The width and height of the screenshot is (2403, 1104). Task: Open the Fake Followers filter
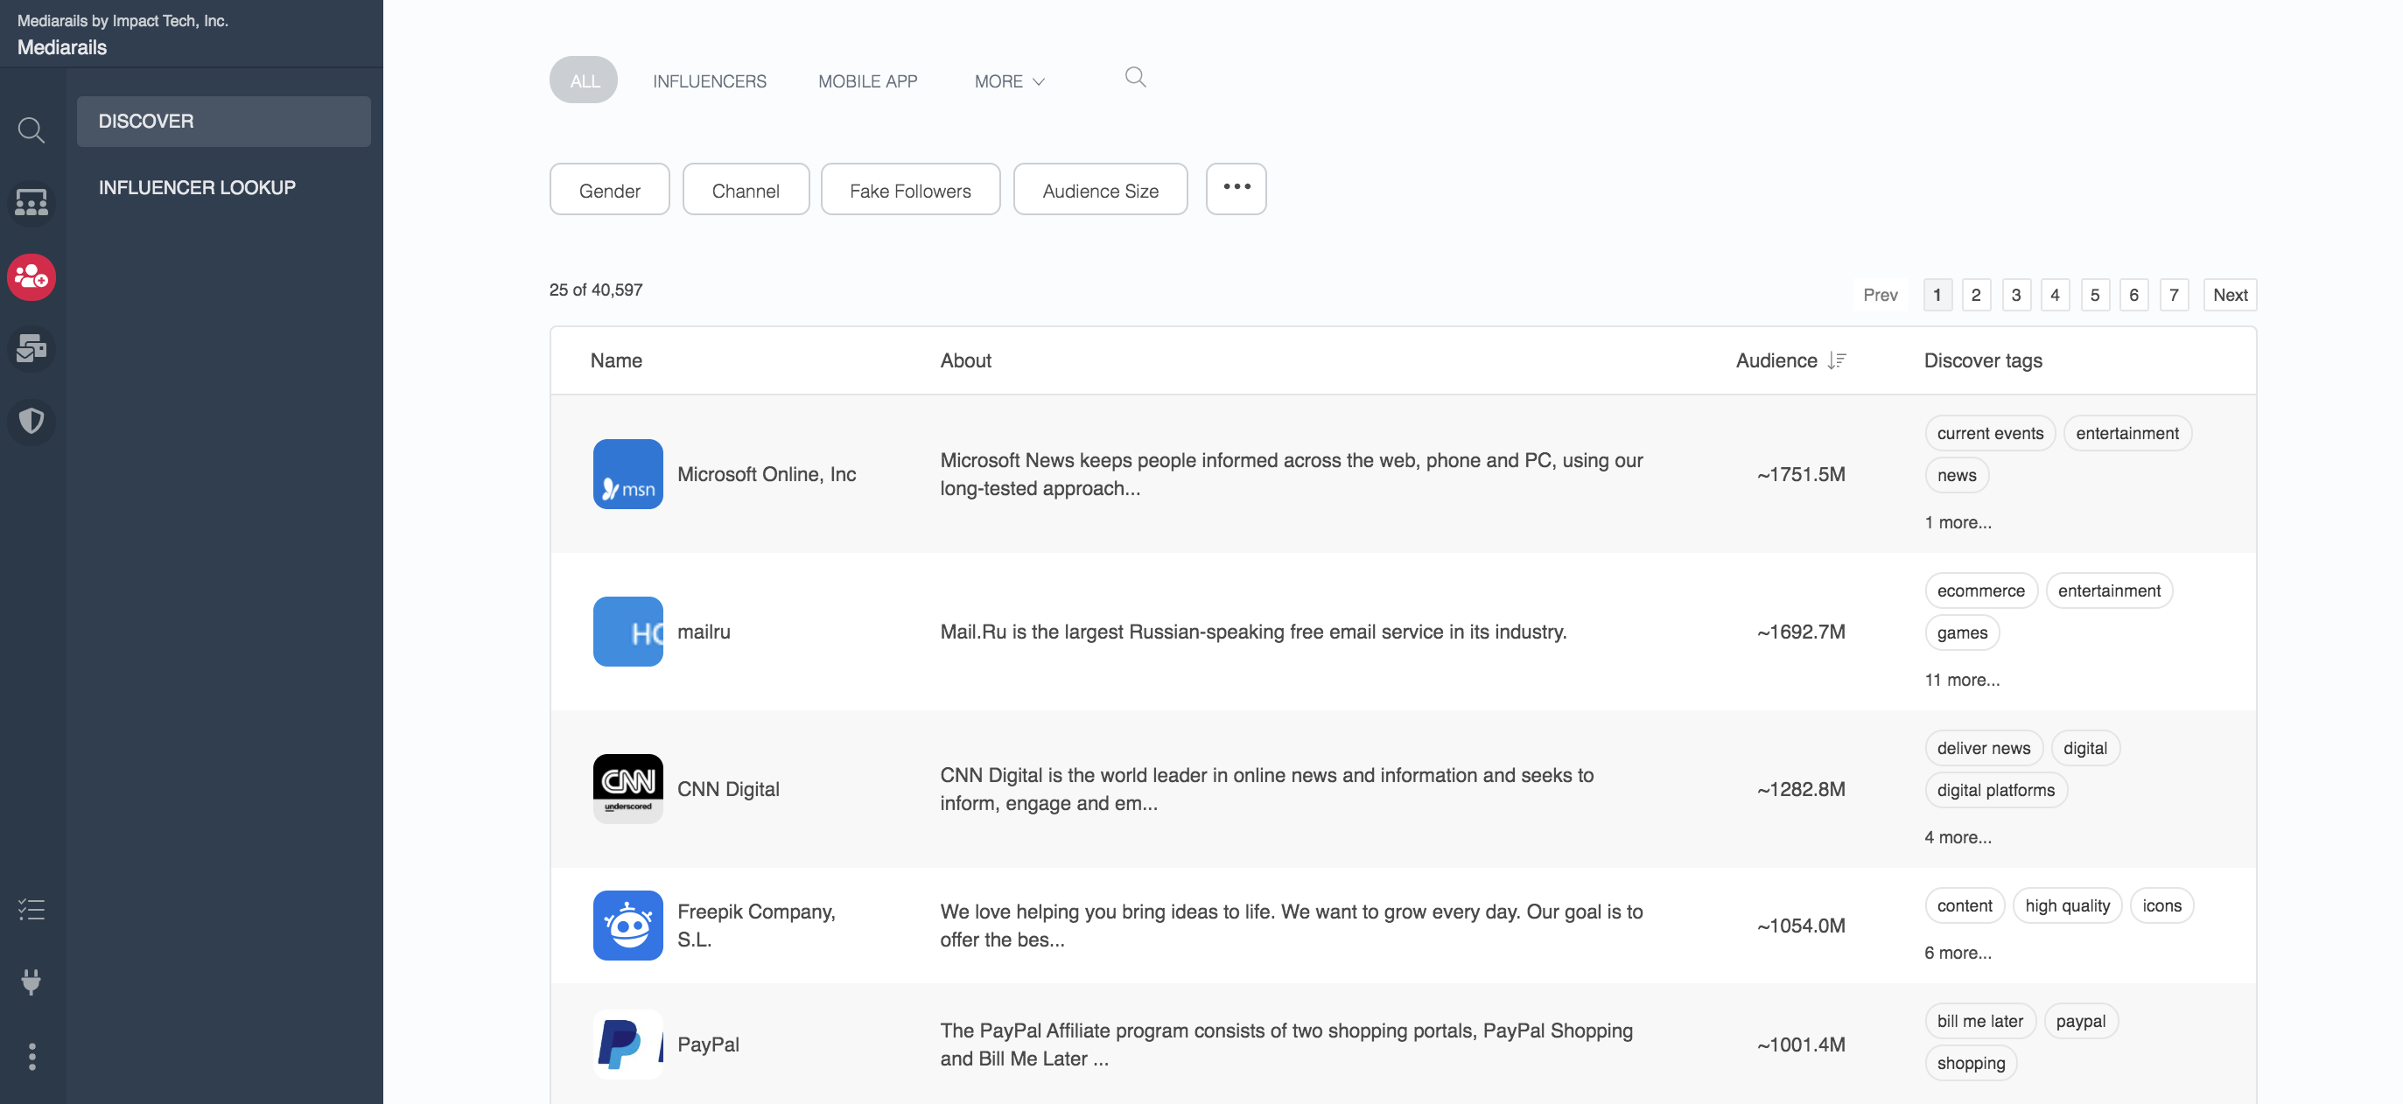pyautogui.click(x=909, y=189)
